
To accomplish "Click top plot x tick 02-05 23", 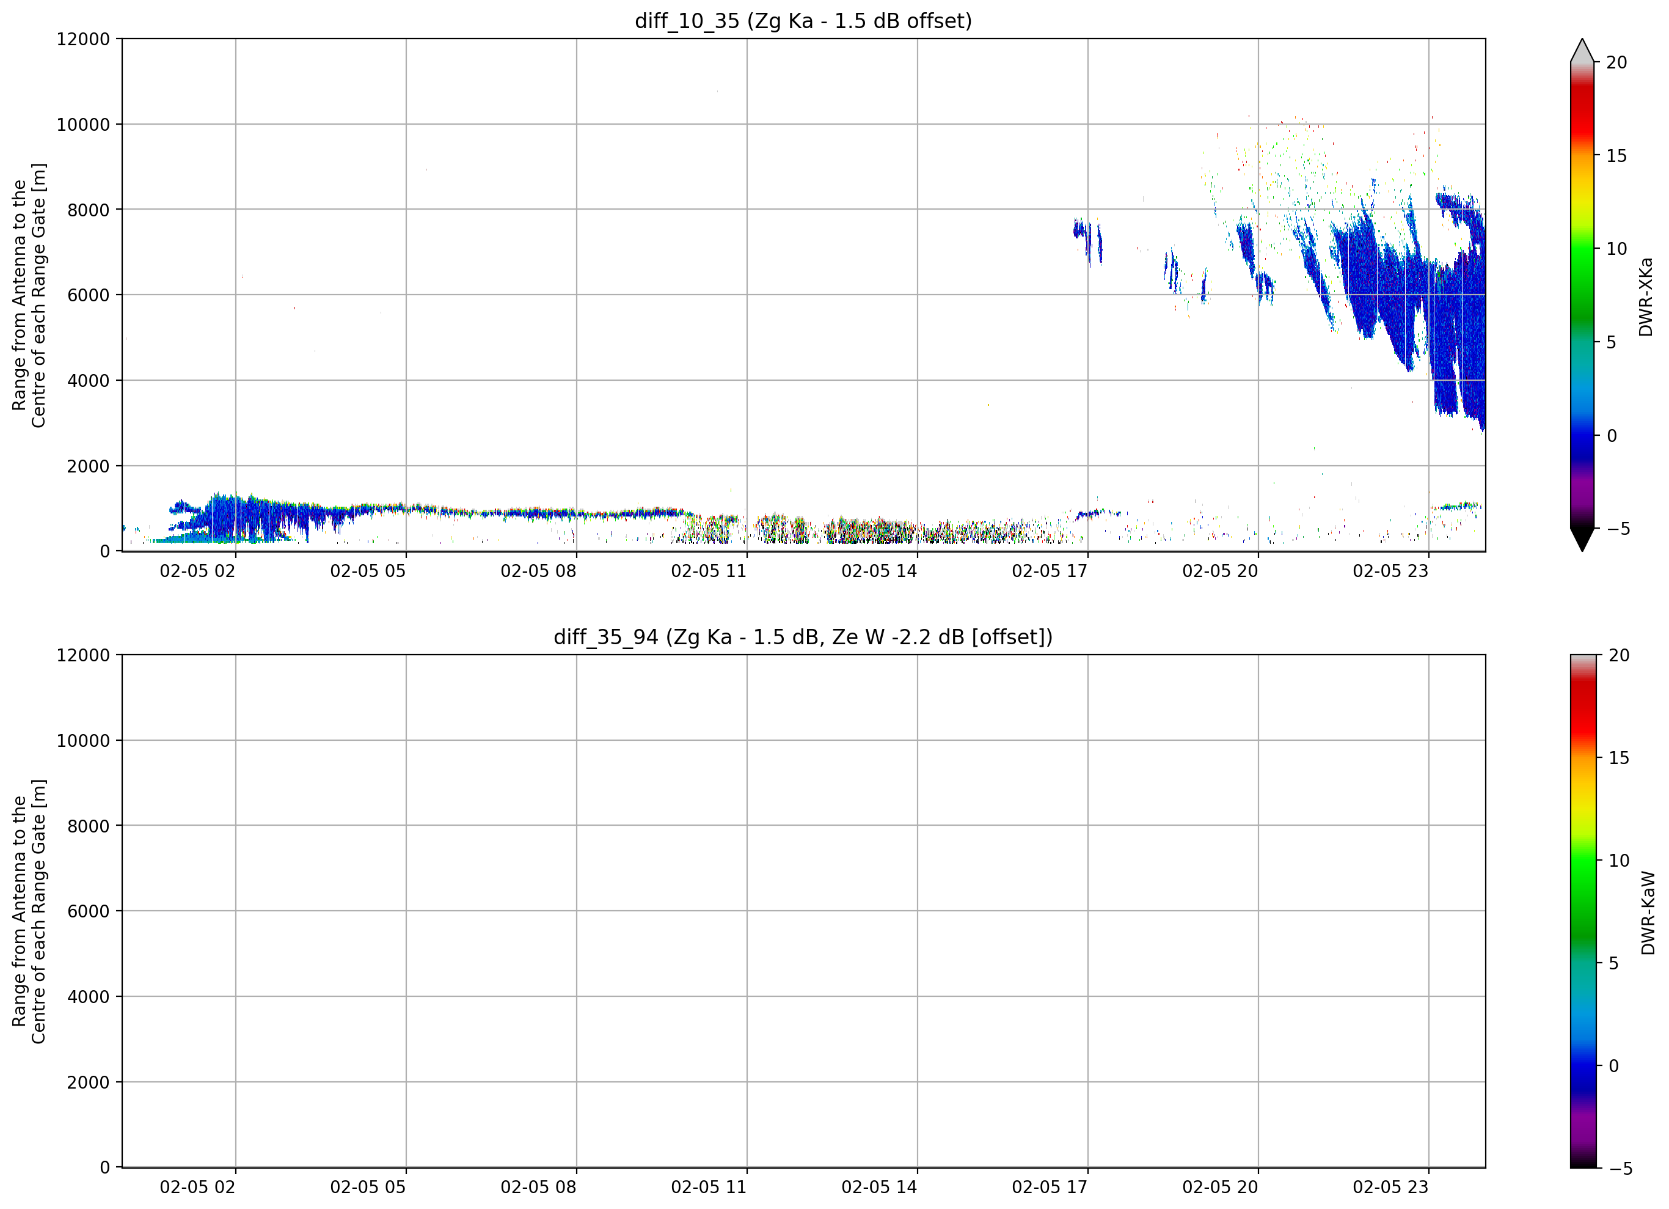I will [1390, 571].
